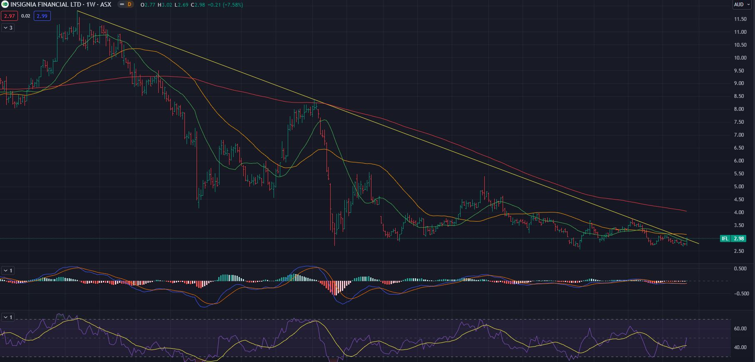Viewport: 755px width, 362px height.
Task: Click the 8.00 price axis label
Action: coord(740,109)
